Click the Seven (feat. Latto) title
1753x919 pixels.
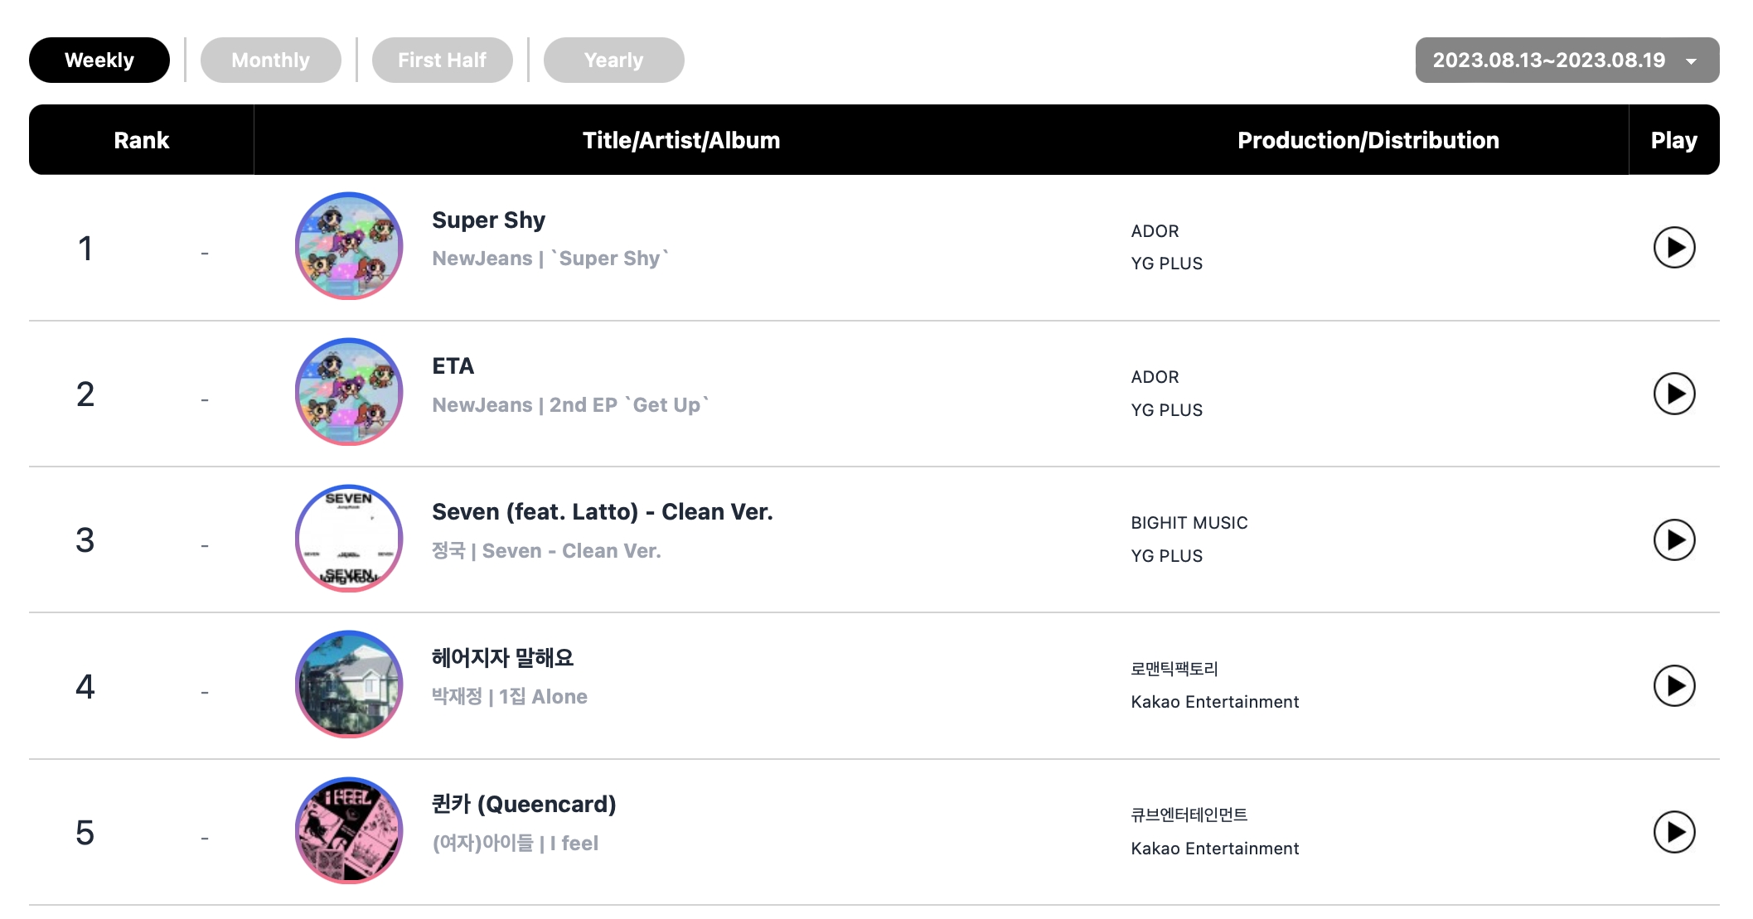click(x=602, y=512)
